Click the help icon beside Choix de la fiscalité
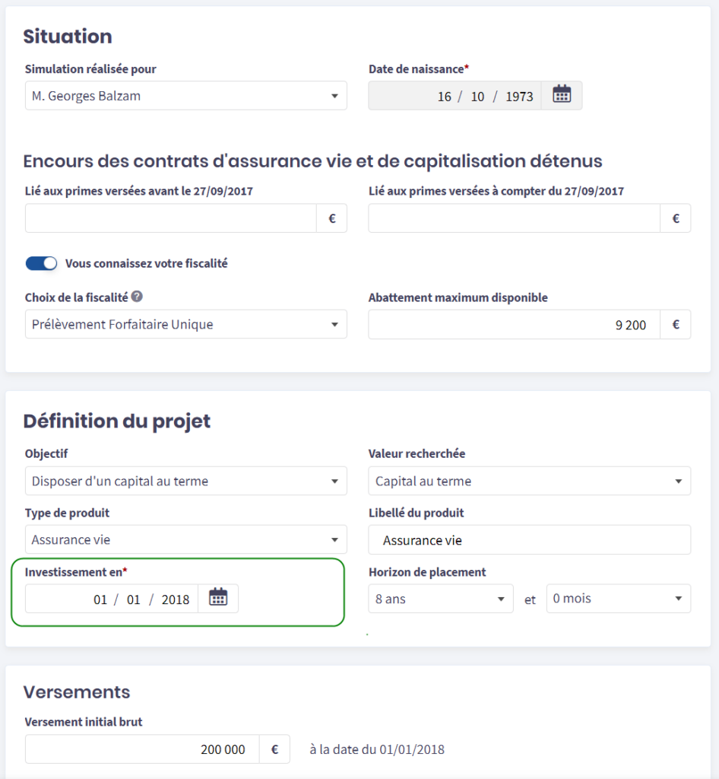The height and width of the screenshot is (779, 719). pyautogui.click(x=137, y=297)
